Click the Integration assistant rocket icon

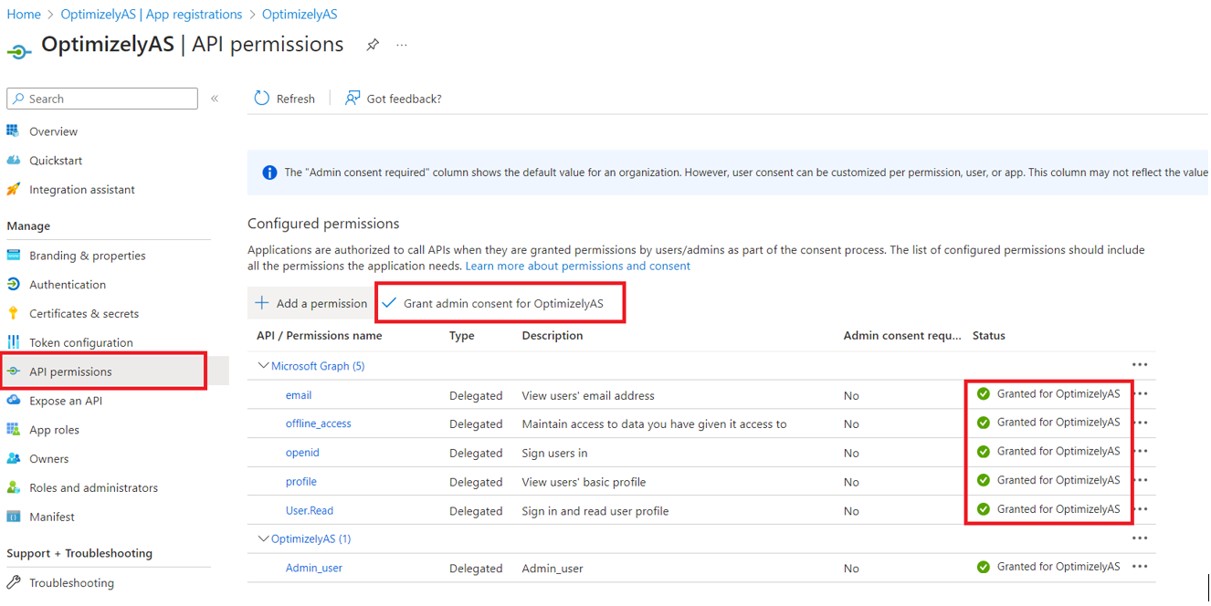[x=14, y=190]
